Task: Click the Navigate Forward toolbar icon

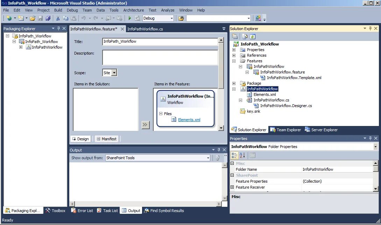Action: [x=119, y=18]
